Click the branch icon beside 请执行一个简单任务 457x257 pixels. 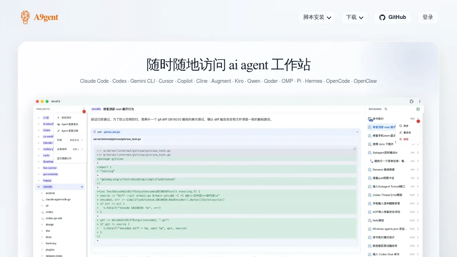372,161
